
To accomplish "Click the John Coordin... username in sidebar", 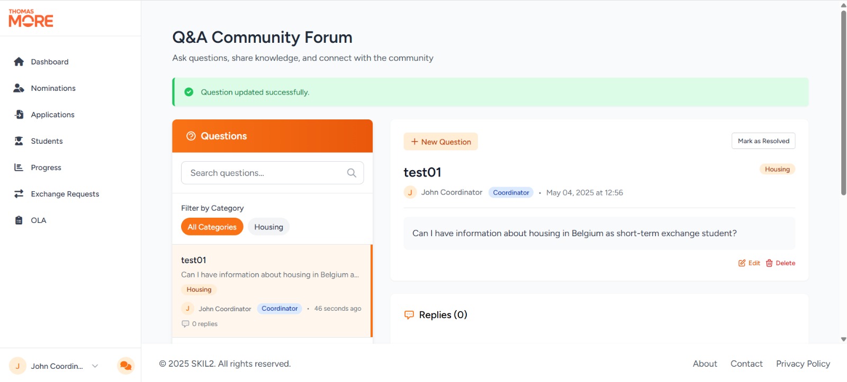I will click(x=57, y=366).
